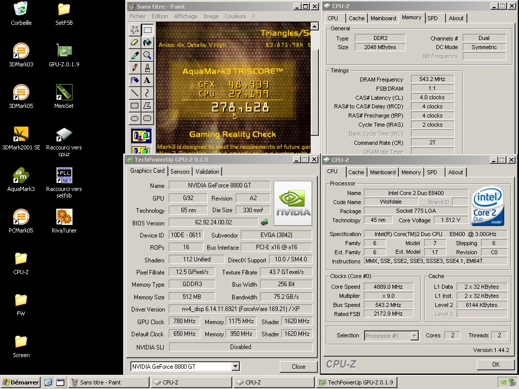Click the Close button in GPU-Z
Viewport: 519px width, 389px height.
pyautogui.click(x=298, y=367)
